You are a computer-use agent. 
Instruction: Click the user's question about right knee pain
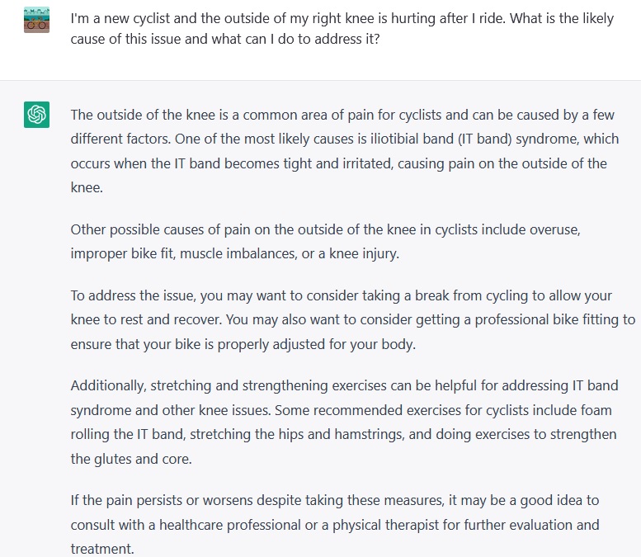342,29
